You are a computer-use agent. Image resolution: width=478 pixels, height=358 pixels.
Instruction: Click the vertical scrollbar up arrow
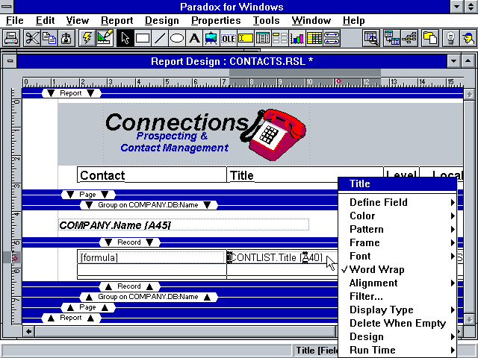pyautogui.click(x=469, y=95)
